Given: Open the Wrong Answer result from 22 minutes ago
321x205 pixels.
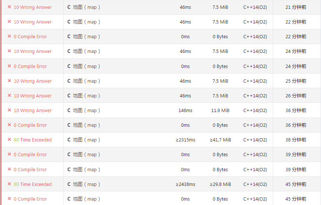Looking at the screenshot, I should pyautogui.click(x=32, y=22).
